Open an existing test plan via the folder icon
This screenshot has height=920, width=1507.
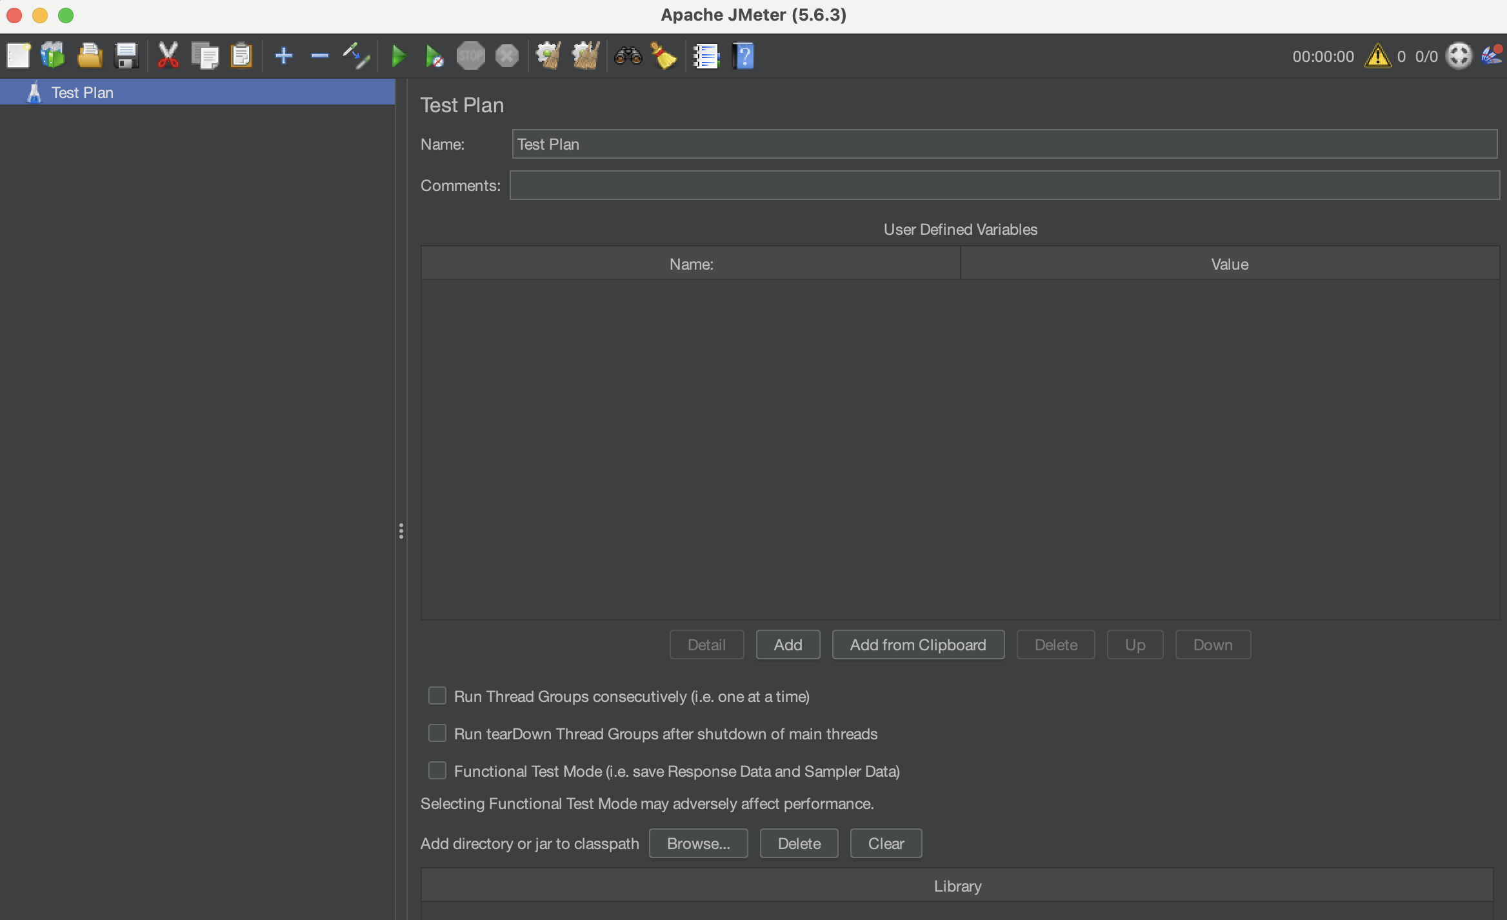tap(90, 55)
